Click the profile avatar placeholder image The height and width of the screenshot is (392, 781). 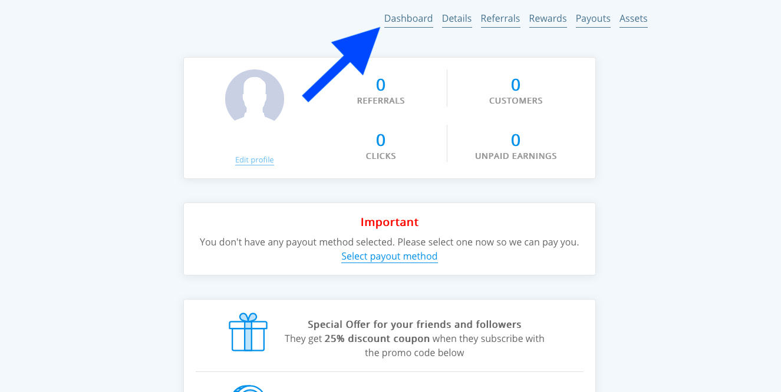(x=255, y=98)
